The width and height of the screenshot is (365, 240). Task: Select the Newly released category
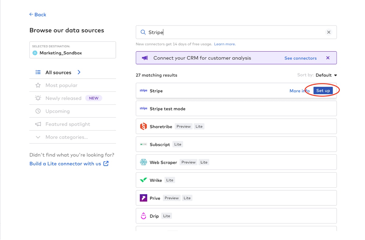coord(73,98)
